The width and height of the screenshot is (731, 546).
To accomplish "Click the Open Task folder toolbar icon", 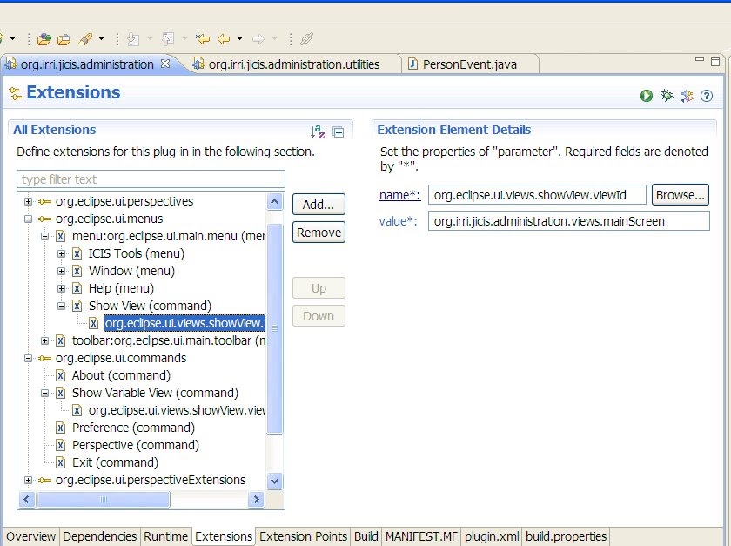I will [x=64, y=39].
